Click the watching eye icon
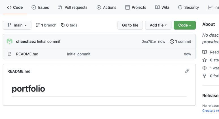The height and width of the screenshot is (119, 219). [205, 68]
